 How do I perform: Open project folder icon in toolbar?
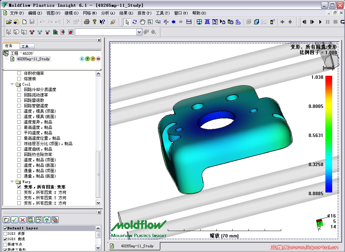point(8,22)
